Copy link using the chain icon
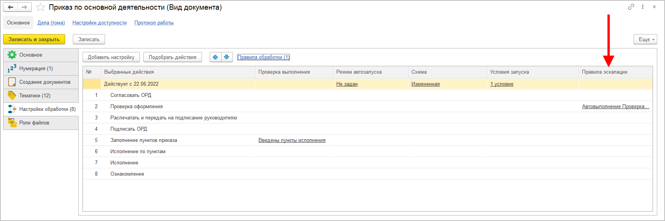The height and width of the screenshot is (221, 665). click(x=631, y=7)
